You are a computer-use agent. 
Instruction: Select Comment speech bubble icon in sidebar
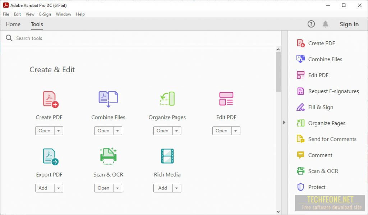click(301, 155)
